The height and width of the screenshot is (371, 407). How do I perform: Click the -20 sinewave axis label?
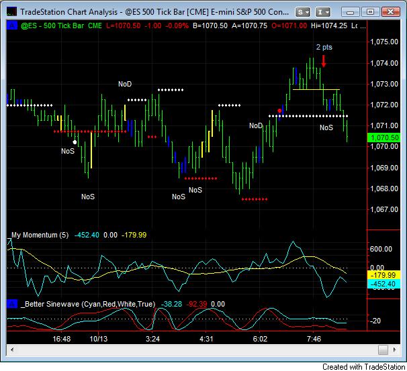tap(375, 321)
